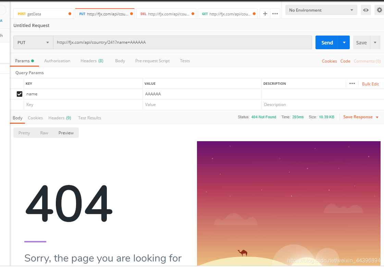Open a new request tab with the plus icon
Viewport: 384px width, 267px height.
click(x=265, y=14)
